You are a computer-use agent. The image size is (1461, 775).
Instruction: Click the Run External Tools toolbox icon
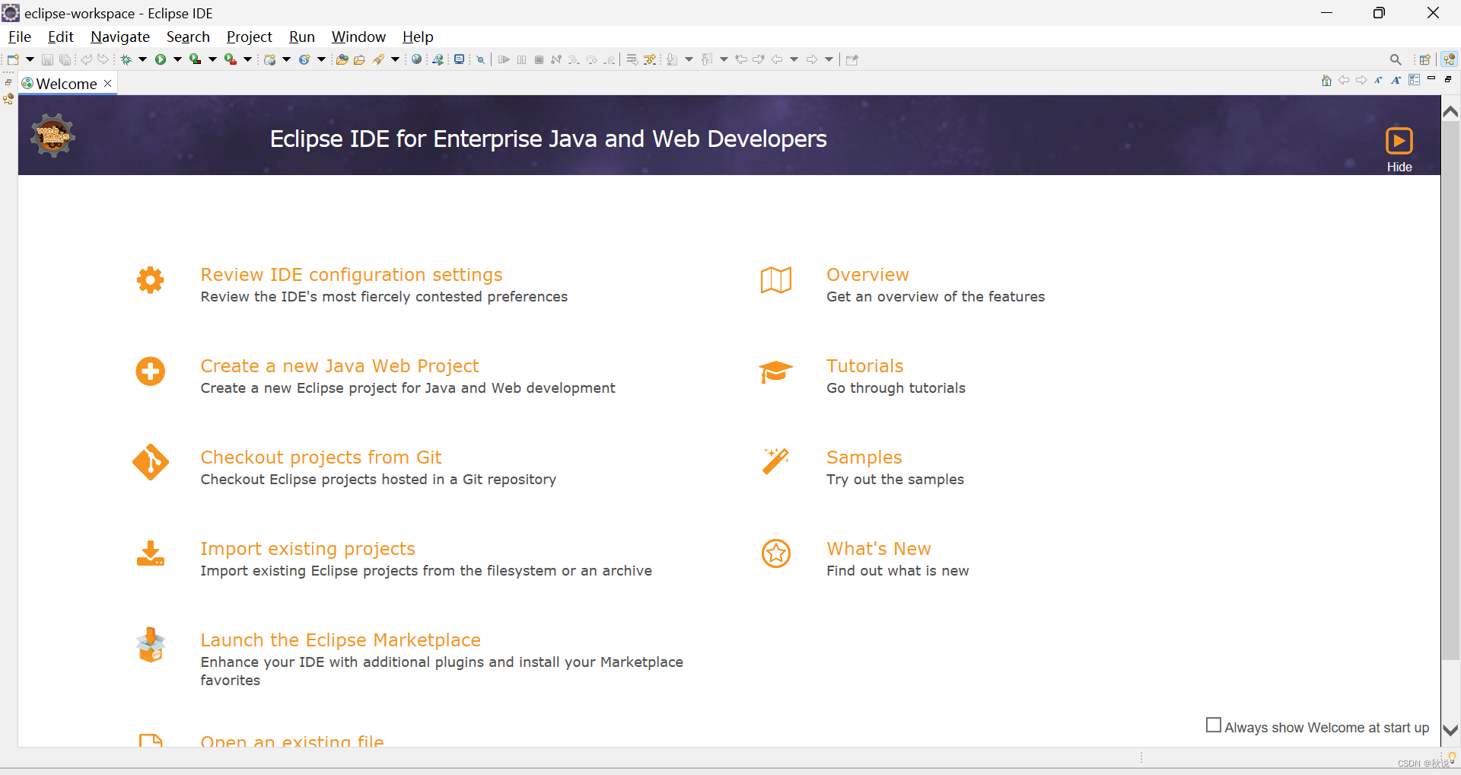[231, 59]
